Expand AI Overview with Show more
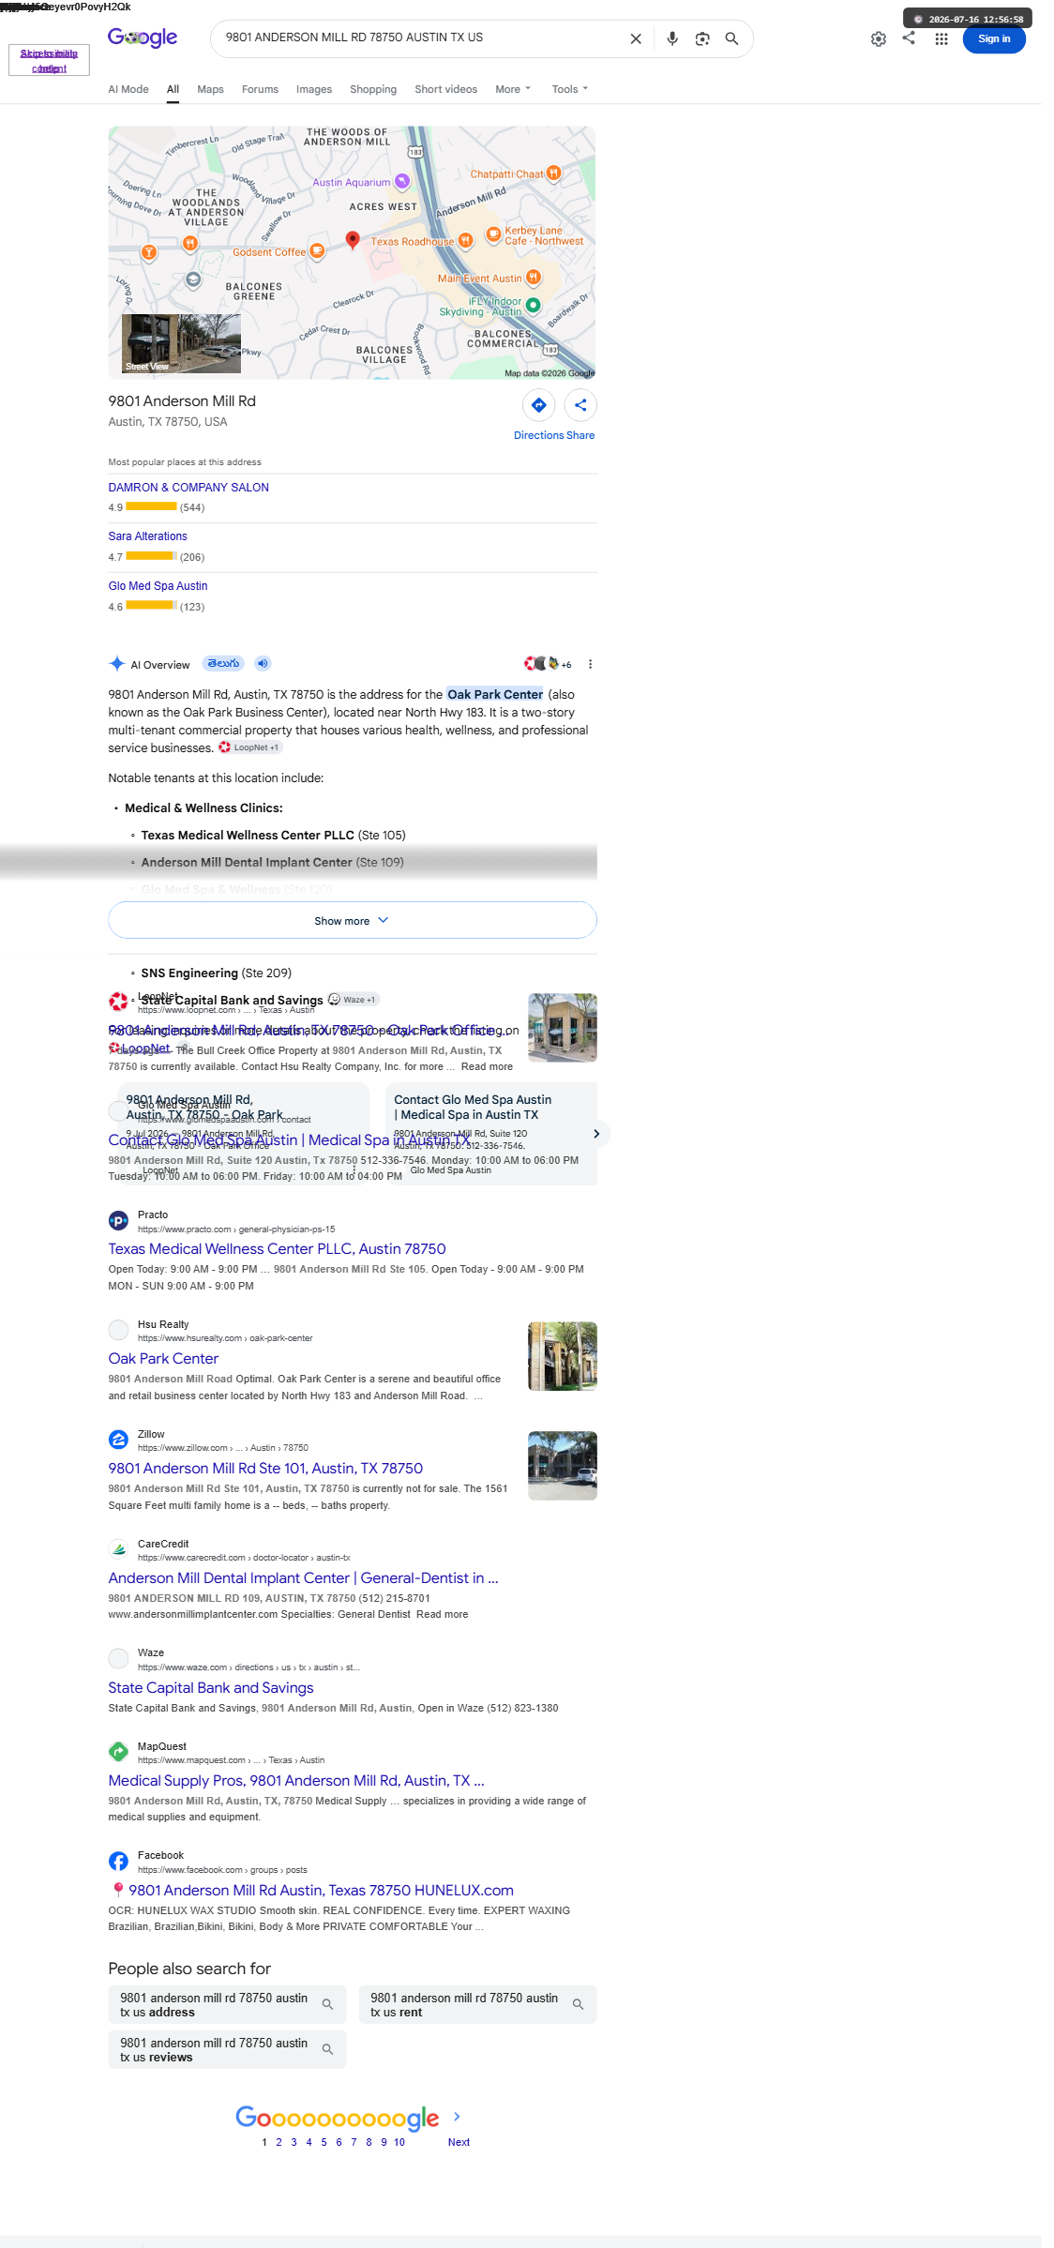The width and height of the screenshot is (1054, 2248). coord(353,921)
